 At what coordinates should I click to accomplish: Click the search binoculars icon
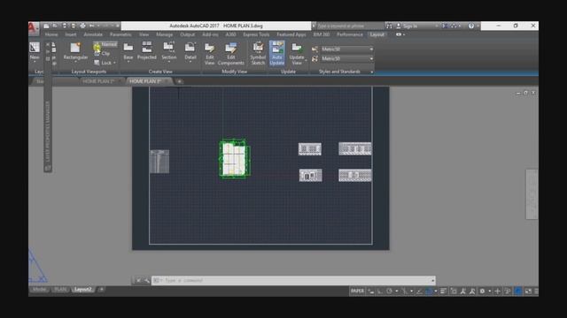click(389, 26)
